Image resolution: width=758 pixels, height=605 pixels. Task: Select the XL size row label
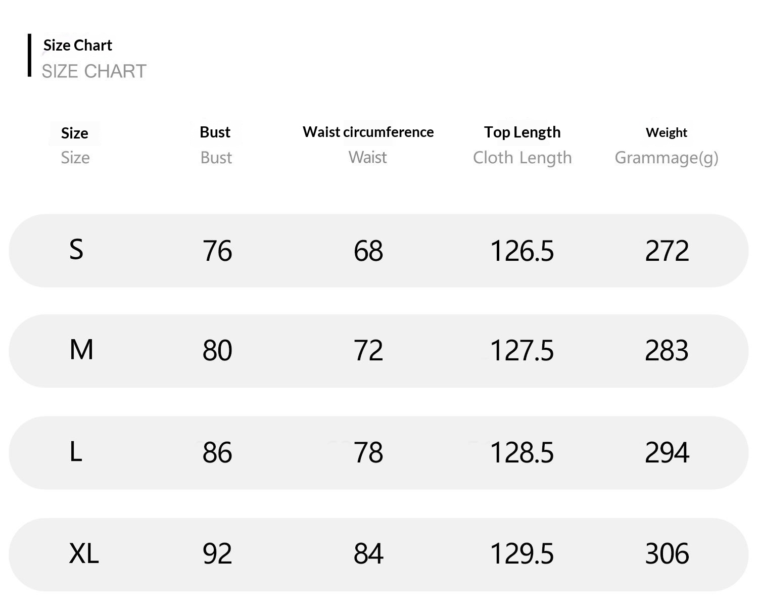(84, 553)
